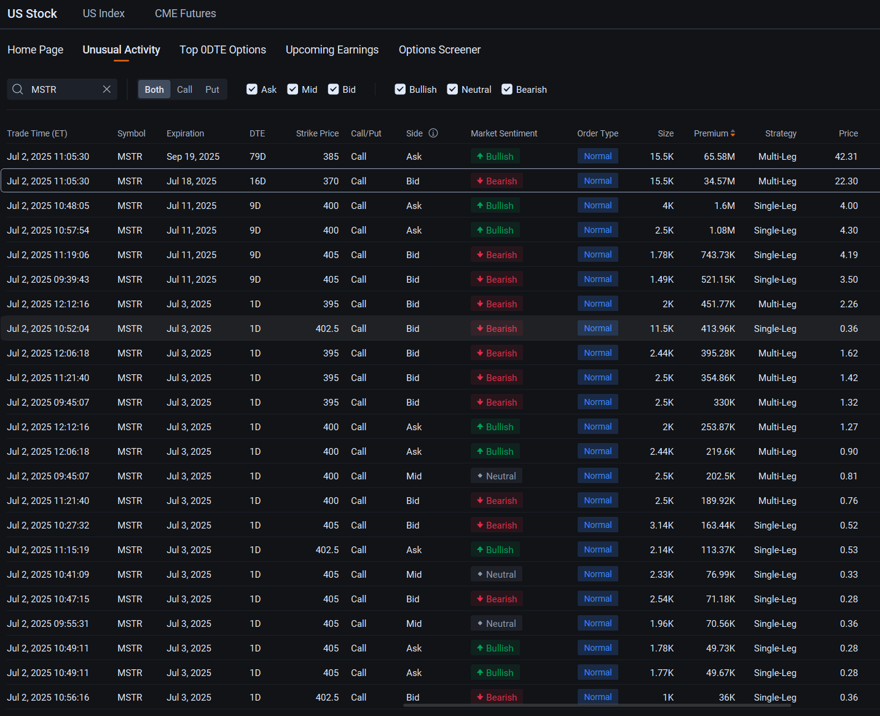Click the 11.5K size value

(x=662, y=329)
